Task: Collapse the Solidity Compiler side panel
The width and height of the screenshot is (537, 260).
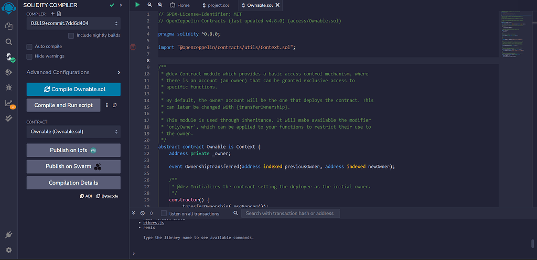Action: pyautogui.click(x=121, y=5)
